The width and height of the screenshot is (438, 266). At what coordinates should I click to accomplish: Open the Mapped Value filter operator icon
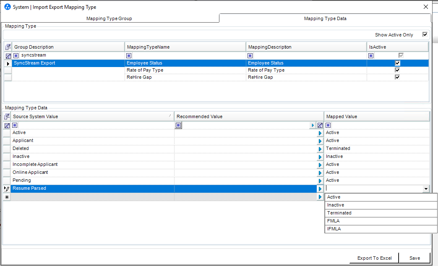tap(328, 125)
